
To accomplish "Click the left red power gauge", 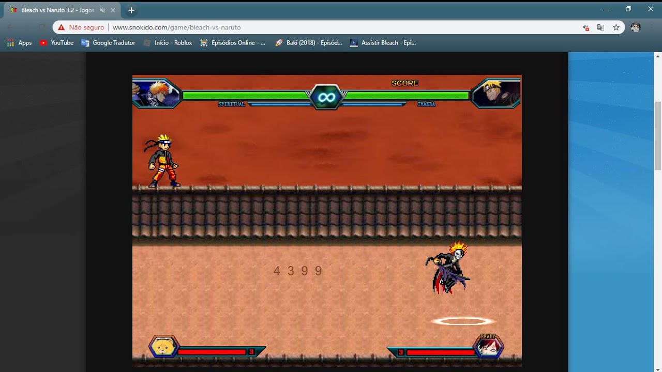I will (212, 352).
